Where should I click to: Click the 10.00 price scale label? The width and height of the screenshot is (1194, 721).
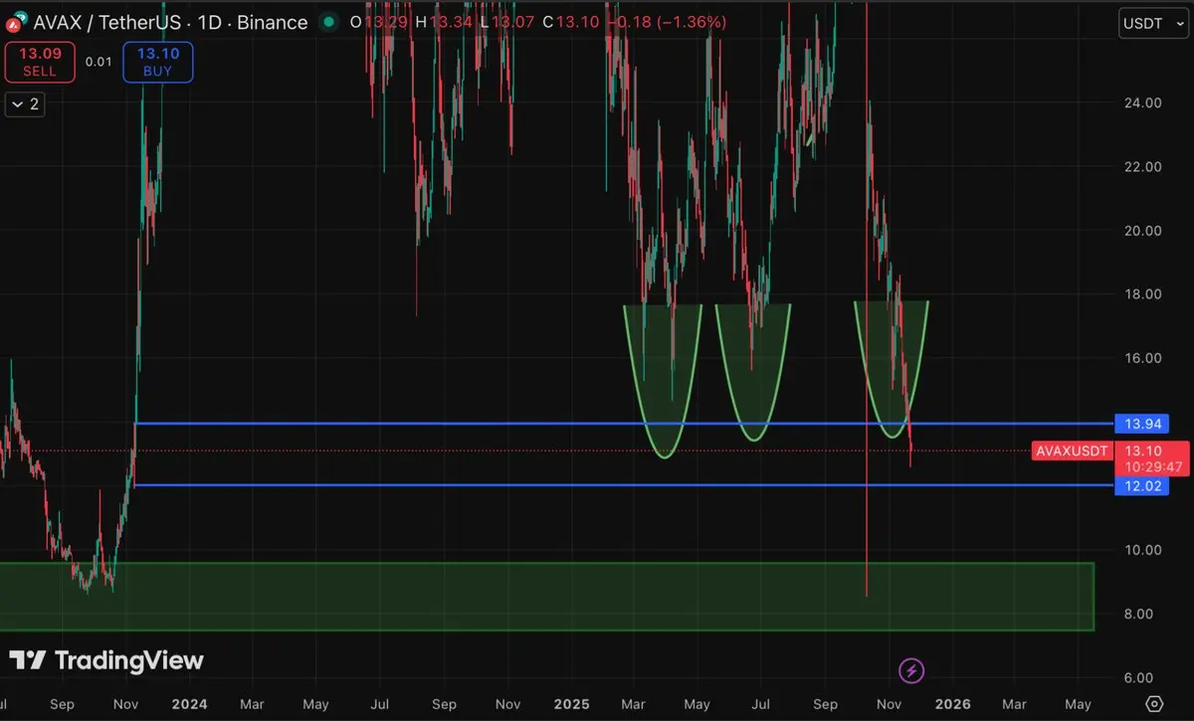click(x=1141, y=550)
